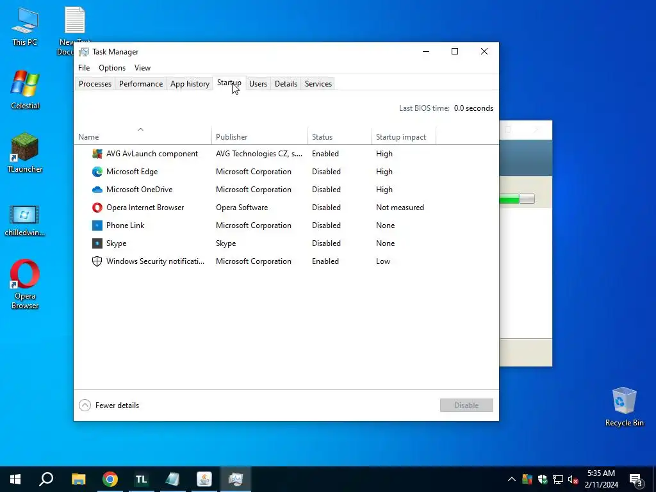Select the Phone Link row name
Screen dimensions: 656x492
pos(125,225)
